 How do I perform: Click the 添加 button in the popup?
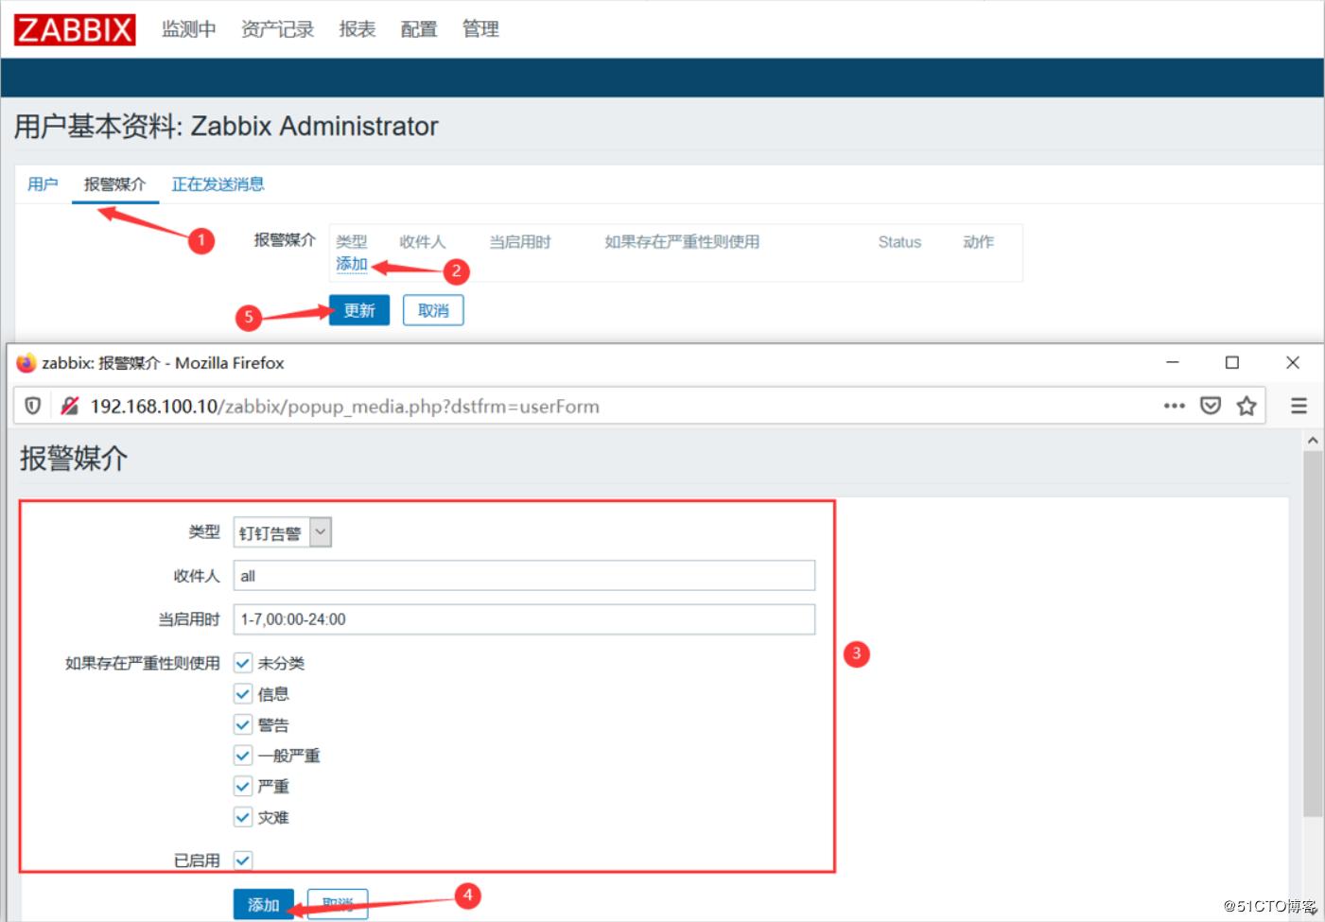click(263, 904)
